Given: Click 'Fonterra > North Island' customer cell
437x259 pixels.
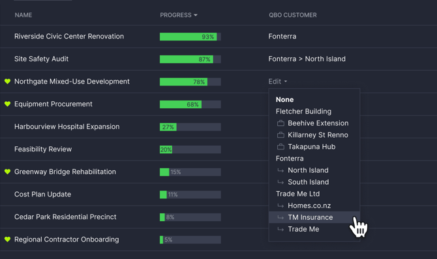Looking at the screenshot, I should click(307, 59).
